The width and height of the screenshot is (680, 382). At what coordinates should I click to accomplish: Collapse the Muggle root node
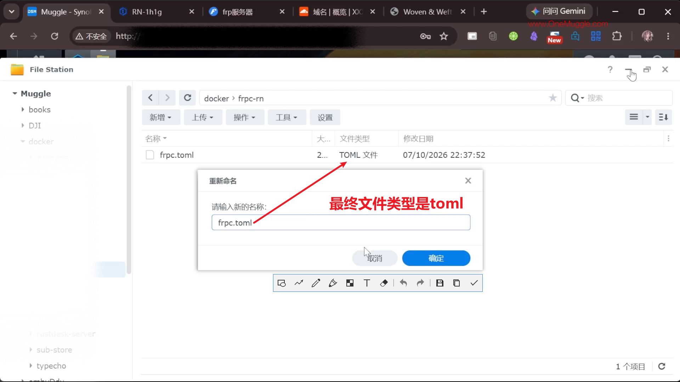(15, 93)
